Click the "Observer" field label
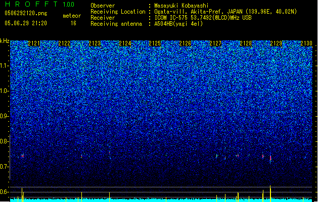 tap(103, 6)
